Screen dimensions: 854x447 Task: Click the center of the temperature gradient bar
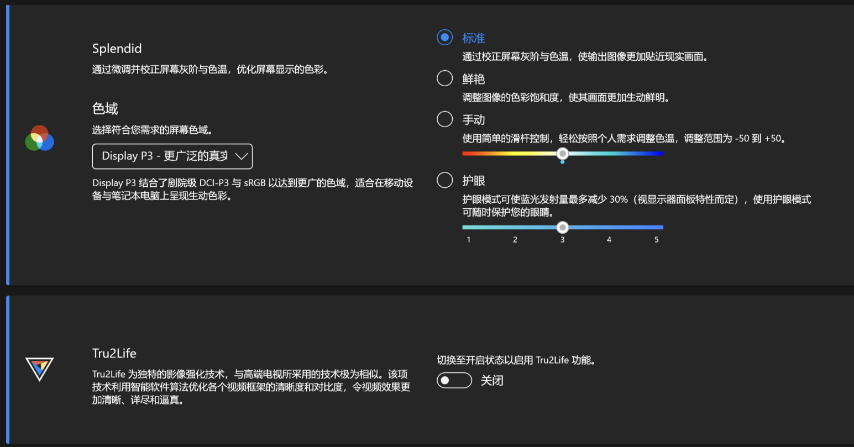coord(562,154)
